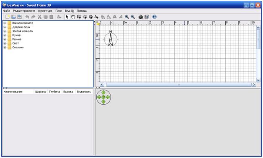The image size is (263, 158).
Task: Select the arrow selection tool
Action: point(67,17)
